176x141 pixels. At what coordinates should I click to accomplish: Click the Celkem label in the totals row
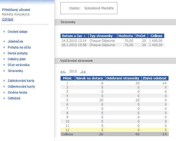tap(67, 134)
